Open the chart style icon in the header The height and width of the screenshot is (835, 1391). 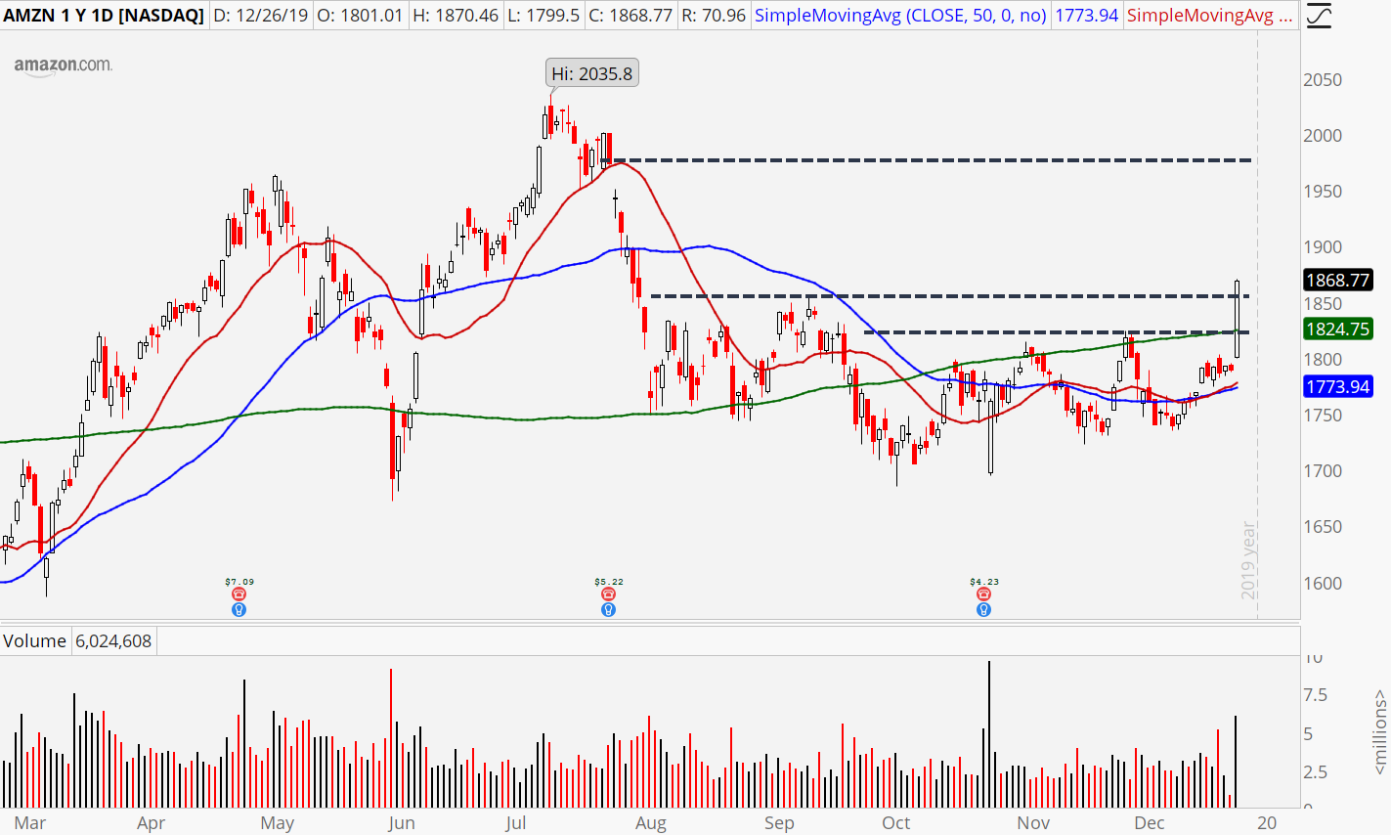pos(1319,16)
